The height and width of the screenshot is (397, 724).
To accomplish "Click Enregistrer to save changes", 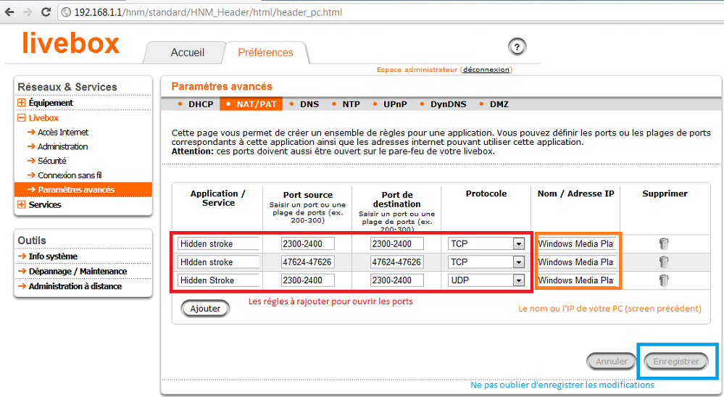I will pos(676,362).
